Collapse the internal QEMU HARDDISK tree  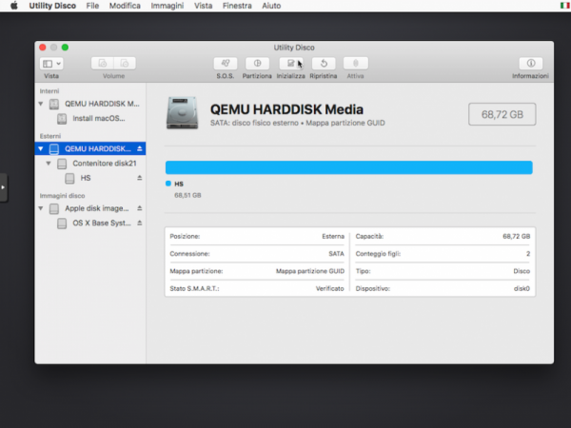41,105
